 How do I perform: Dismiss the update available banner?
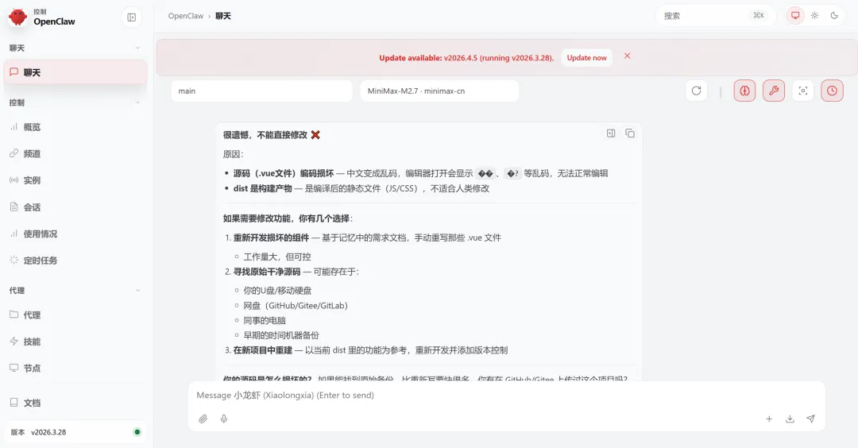627,56
